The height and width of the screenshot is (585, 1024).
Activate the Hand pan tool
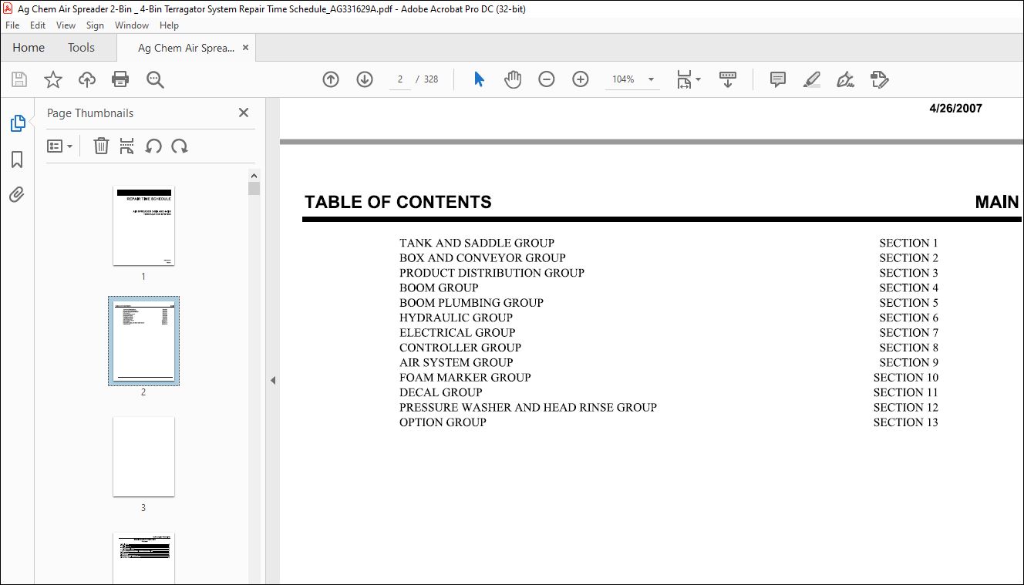pos(513,79)
